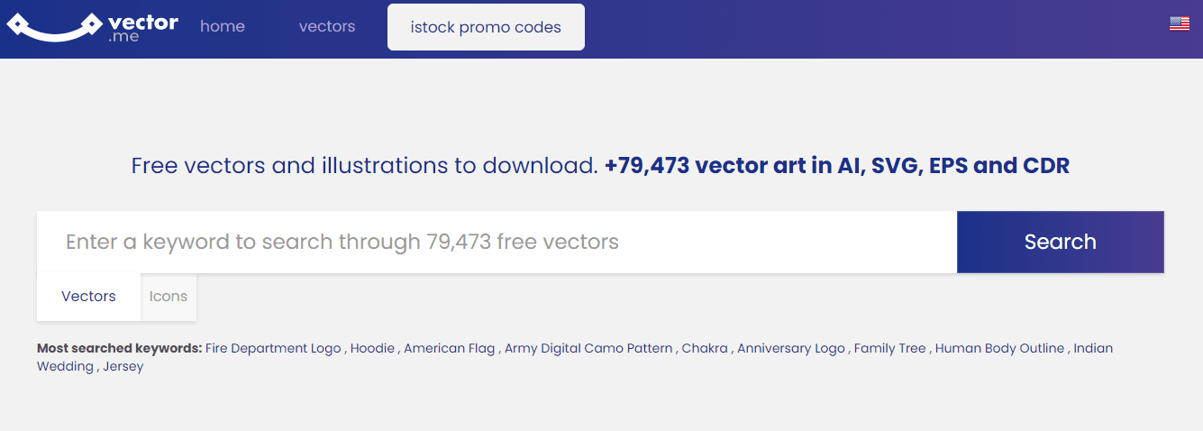Viewport: 1203px width, 431px height.
Task: Open the American Flag keyword link
Action: [x=449, y=348]
